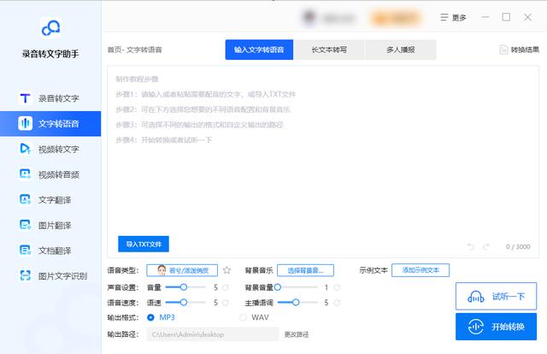Open the 语音类型 voice selector
Image resolution: width=547 pixels, height=354 pixels.
[182, 270]
